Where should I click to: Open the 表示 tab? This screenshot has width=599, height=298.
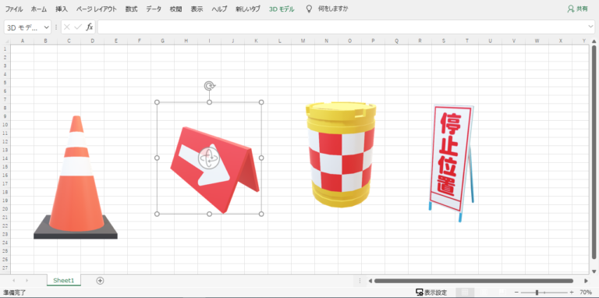click(x=197, y=9)
